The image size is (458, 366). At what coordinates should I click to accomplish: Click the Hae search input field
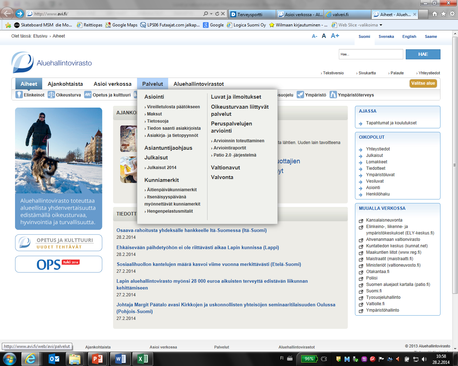[x=371, y=54]
